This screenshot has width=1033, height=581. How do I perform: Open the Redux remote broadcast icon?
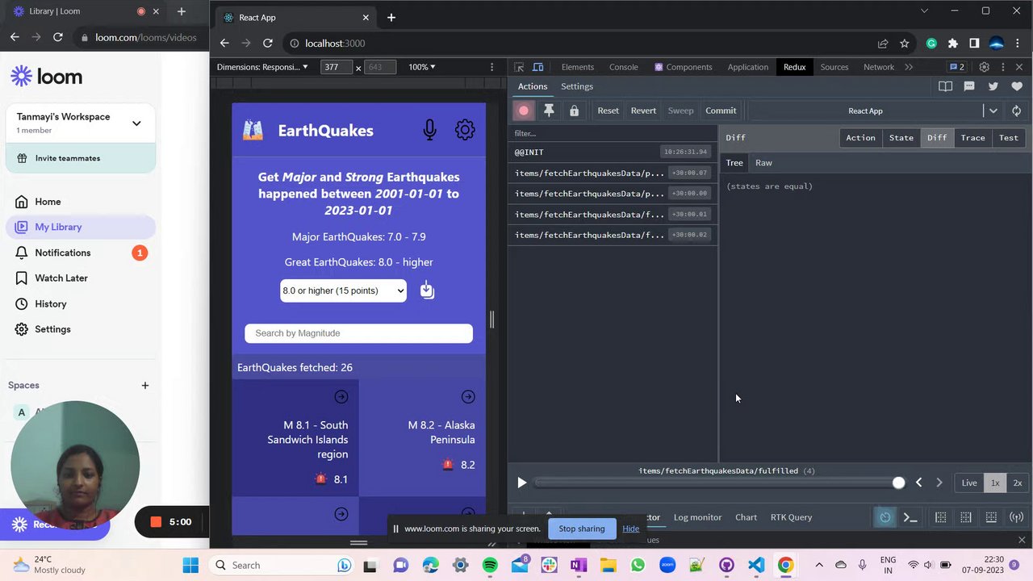(1016, 517)
